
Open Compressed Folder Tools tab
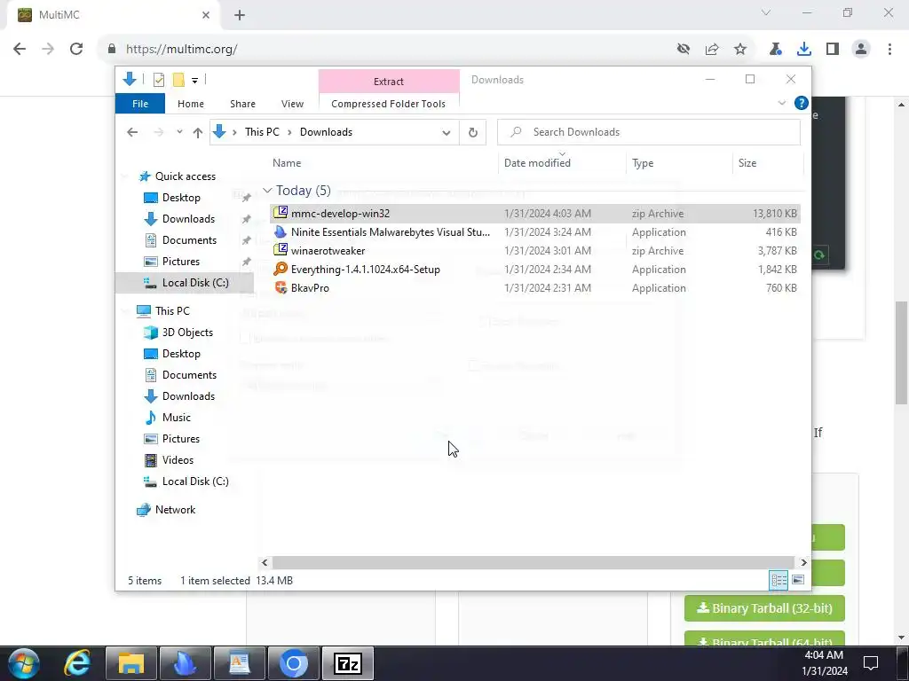click(x=389, y=104)
